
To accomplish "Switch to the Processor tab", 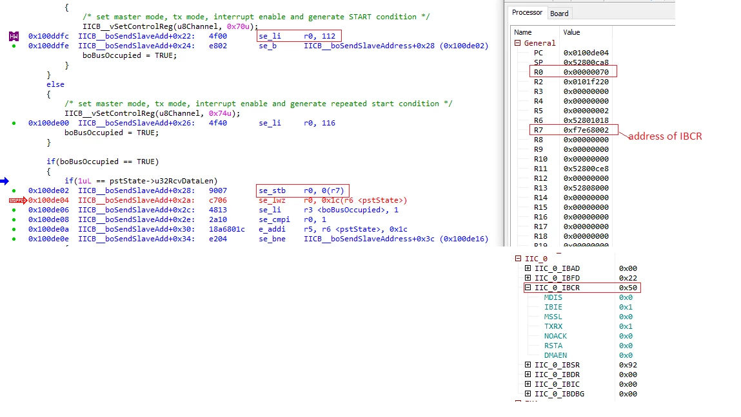I will coord(527,13).
